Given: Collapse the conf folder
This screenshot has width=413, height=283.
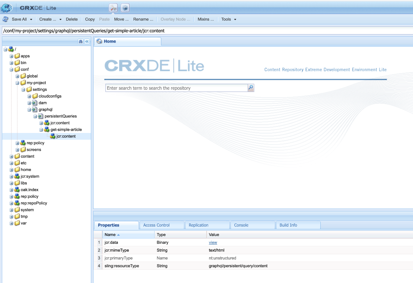Looking at the screenshot, I should pyautogui.click(x=12, y=70).
